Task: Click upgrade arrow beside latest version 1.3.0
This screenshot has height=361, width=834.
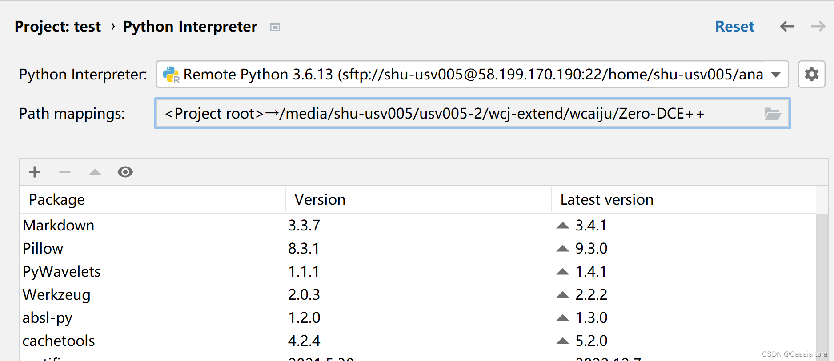Action: pos(563,317)
